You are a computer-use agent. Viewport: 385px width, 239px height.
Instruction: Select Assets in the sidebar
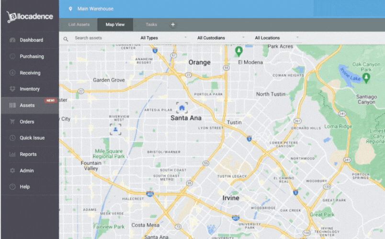[x=30, y=106]
